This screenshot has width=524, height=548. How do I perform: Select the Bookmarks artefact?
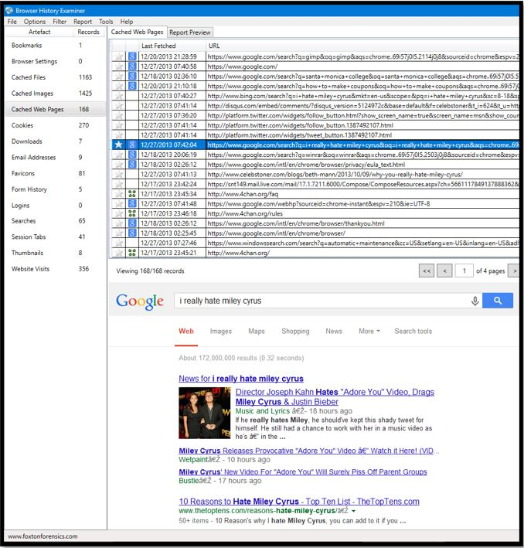click(x=55, y=45)
